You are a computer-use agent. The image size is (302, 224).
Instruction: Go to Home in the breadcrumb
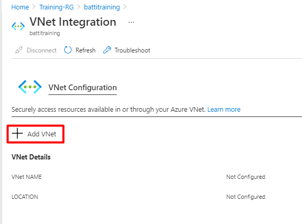click(20, 7)
